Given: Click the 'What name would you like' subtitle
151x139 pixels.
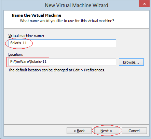Looking at the screenshot, I should click(x=67, y=21).
